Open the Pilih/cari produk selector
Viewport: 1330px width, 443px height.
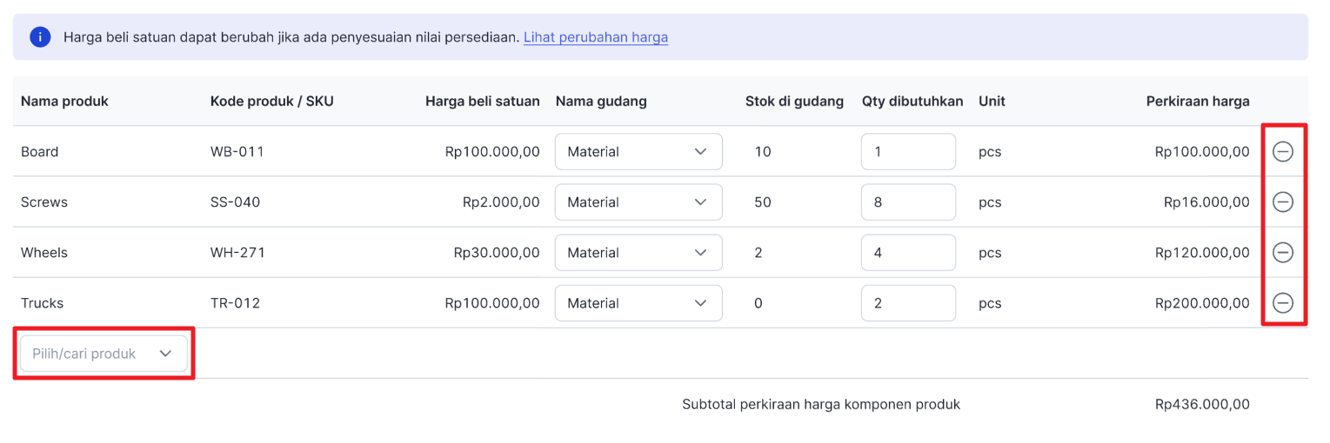coord(104,354)
